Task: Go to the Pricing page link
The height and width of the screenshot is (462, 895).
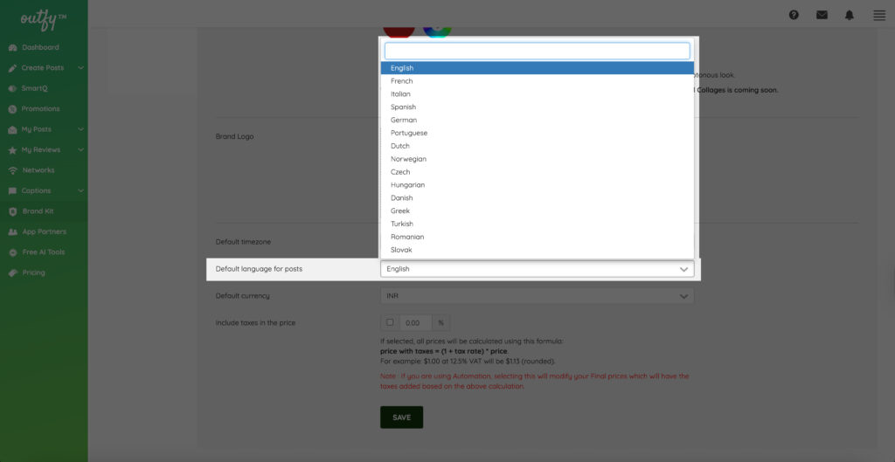Action: [33, 272]
